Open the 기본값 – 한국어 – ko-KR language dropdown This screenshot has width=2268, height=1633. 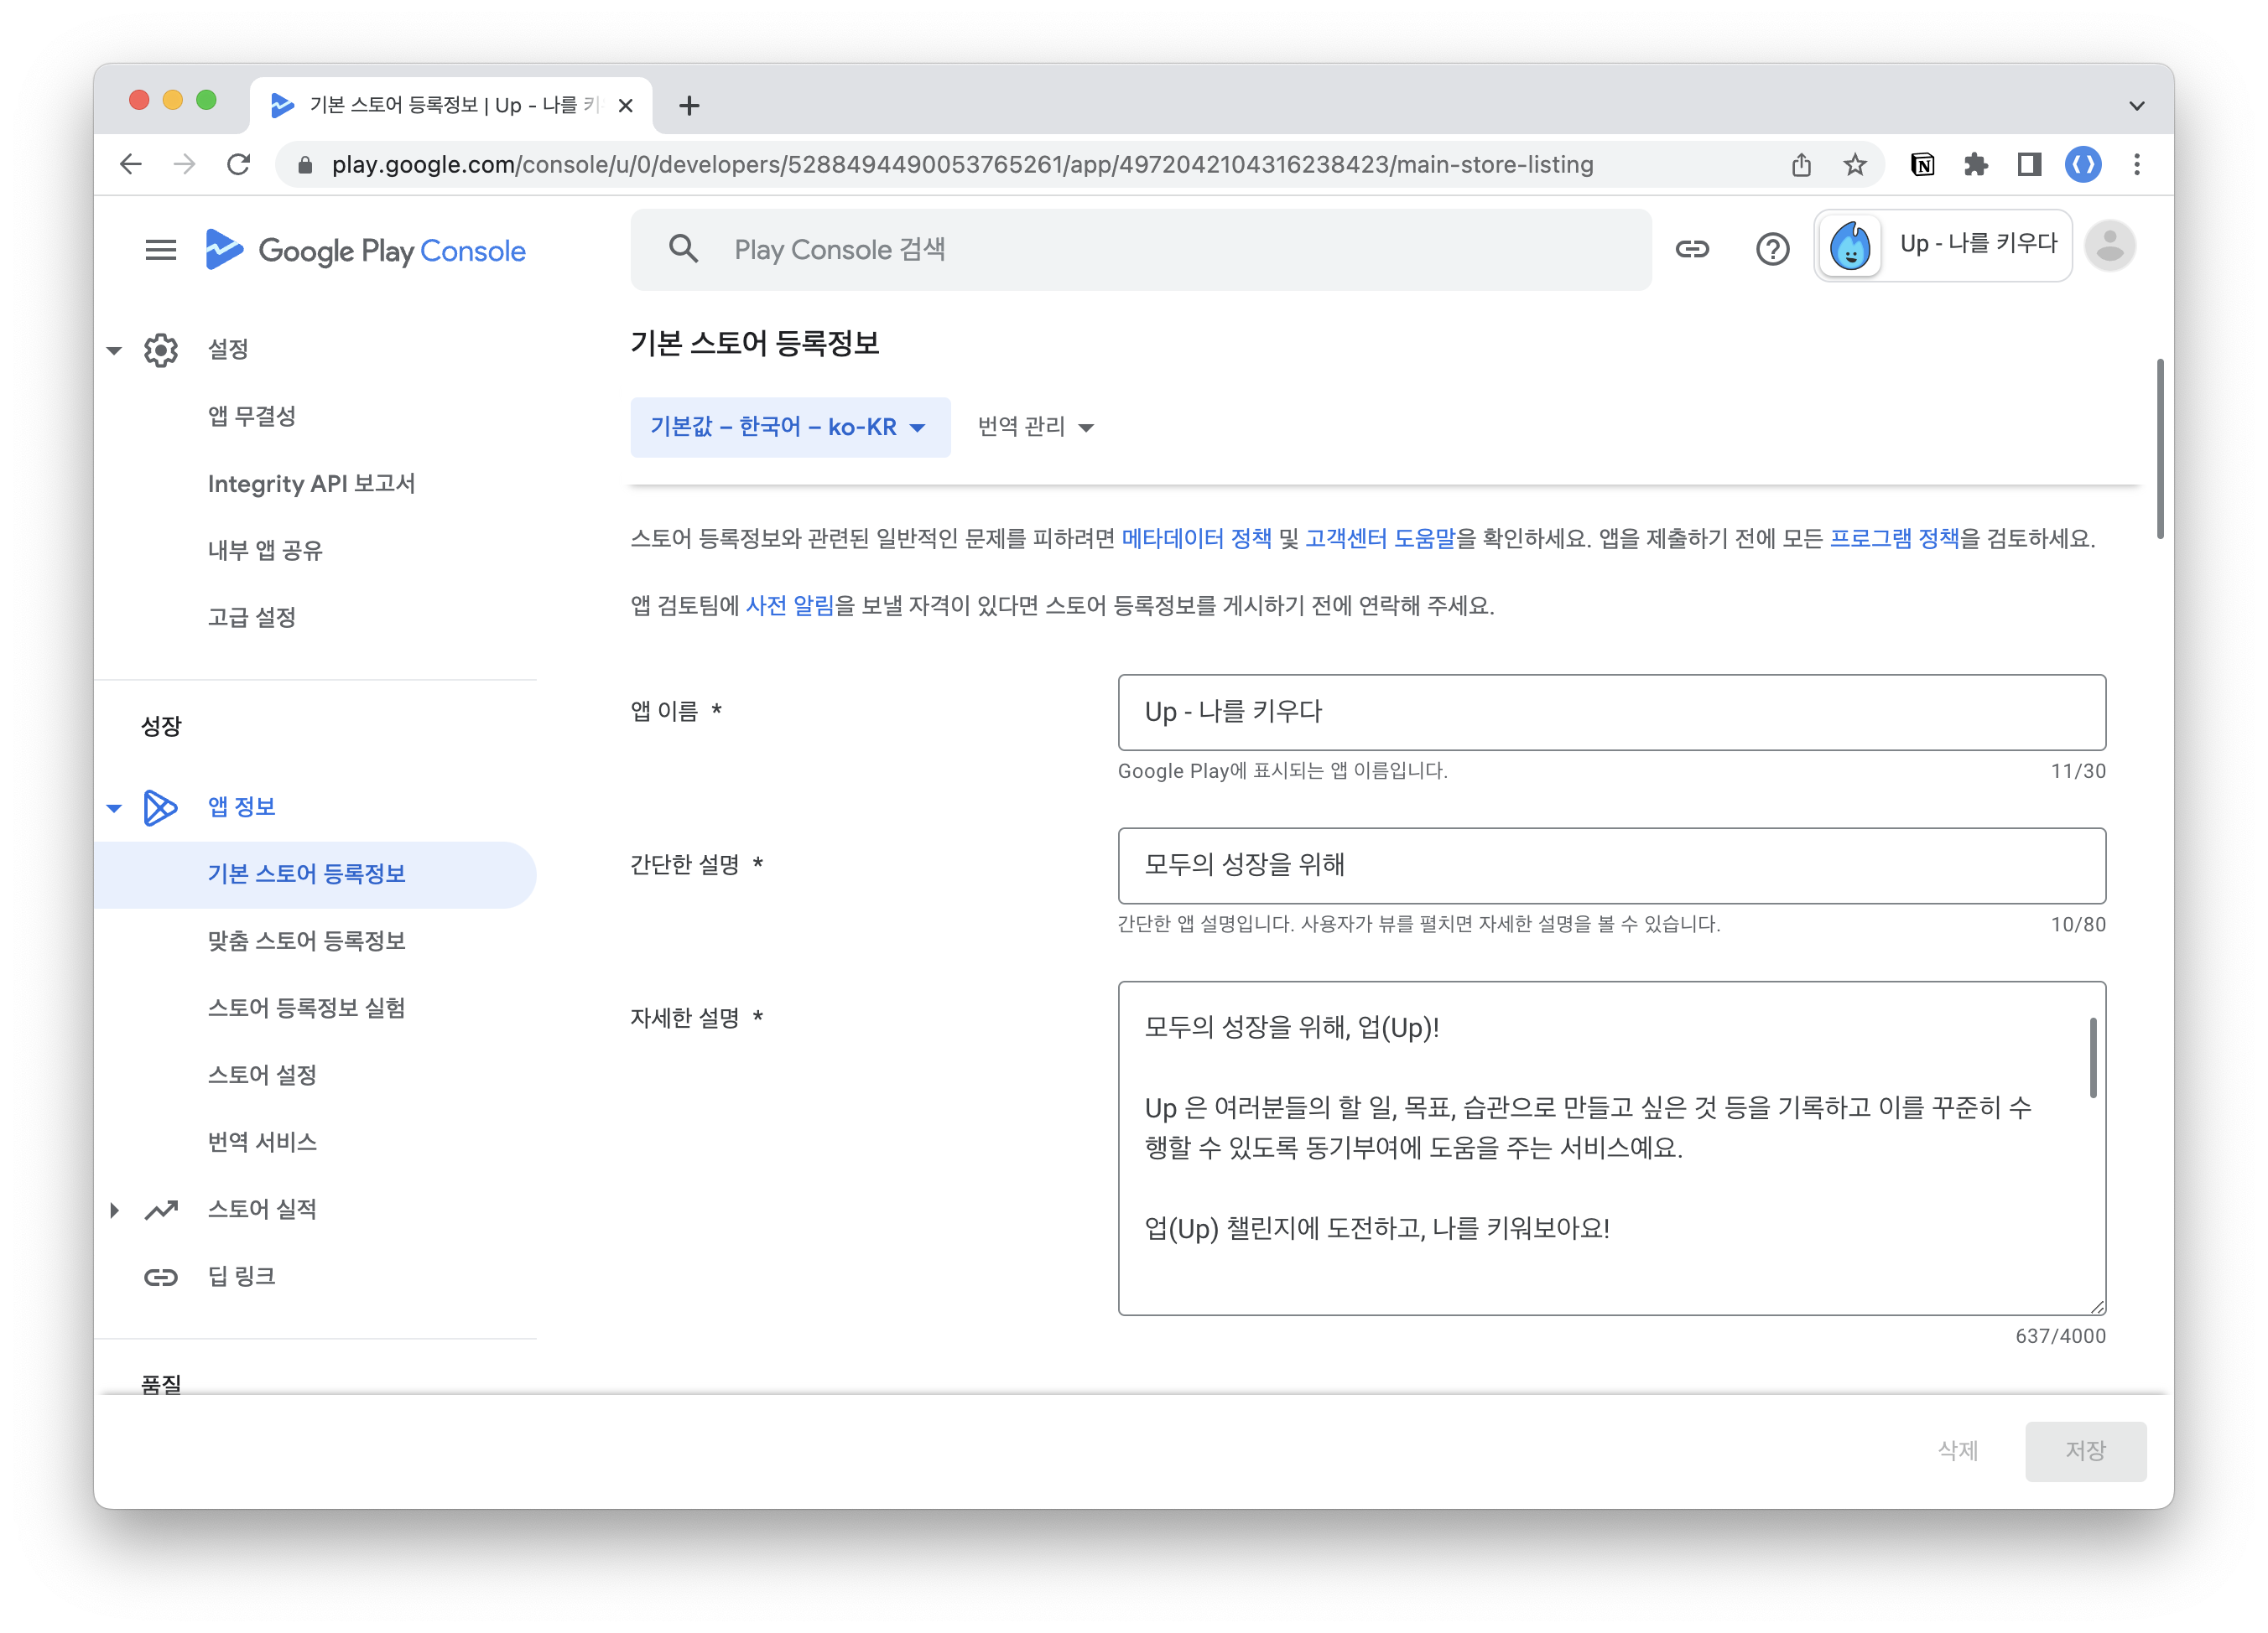[x=789, y=427]
